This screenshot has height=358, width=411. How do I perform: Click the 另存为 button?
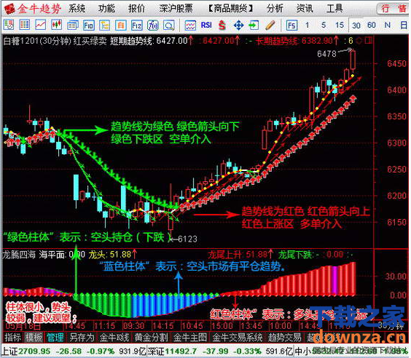(82, 338)
